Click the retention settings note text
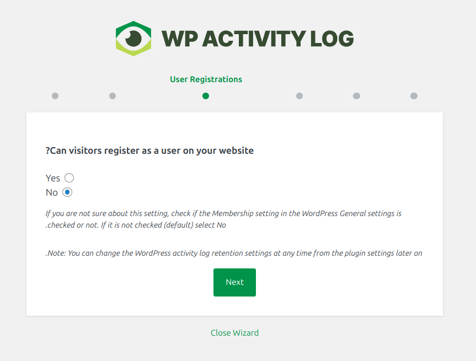Image resolution: width=476 pixels, height=361 pixels. tap(234, 254)
